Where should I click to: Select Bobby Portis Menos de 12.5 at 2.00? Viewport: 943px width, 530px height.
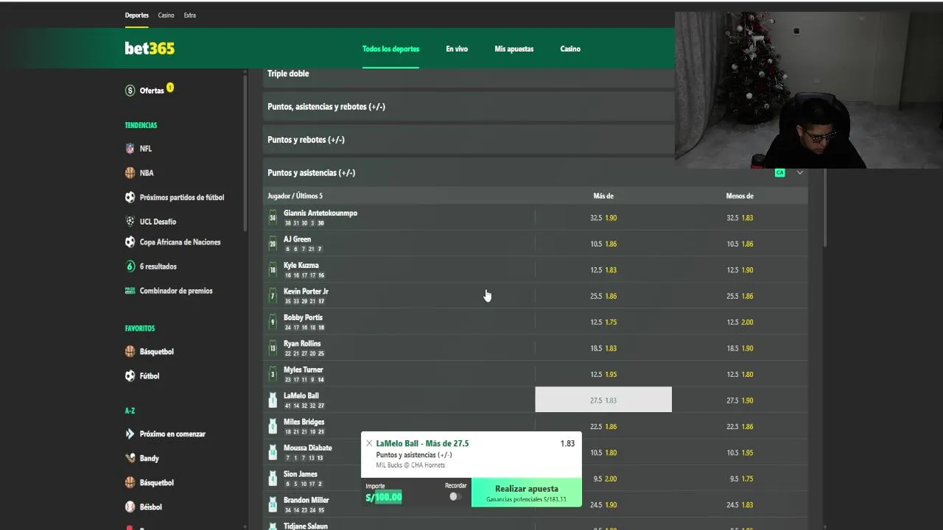pyautogui.click(x=740, y=322)
